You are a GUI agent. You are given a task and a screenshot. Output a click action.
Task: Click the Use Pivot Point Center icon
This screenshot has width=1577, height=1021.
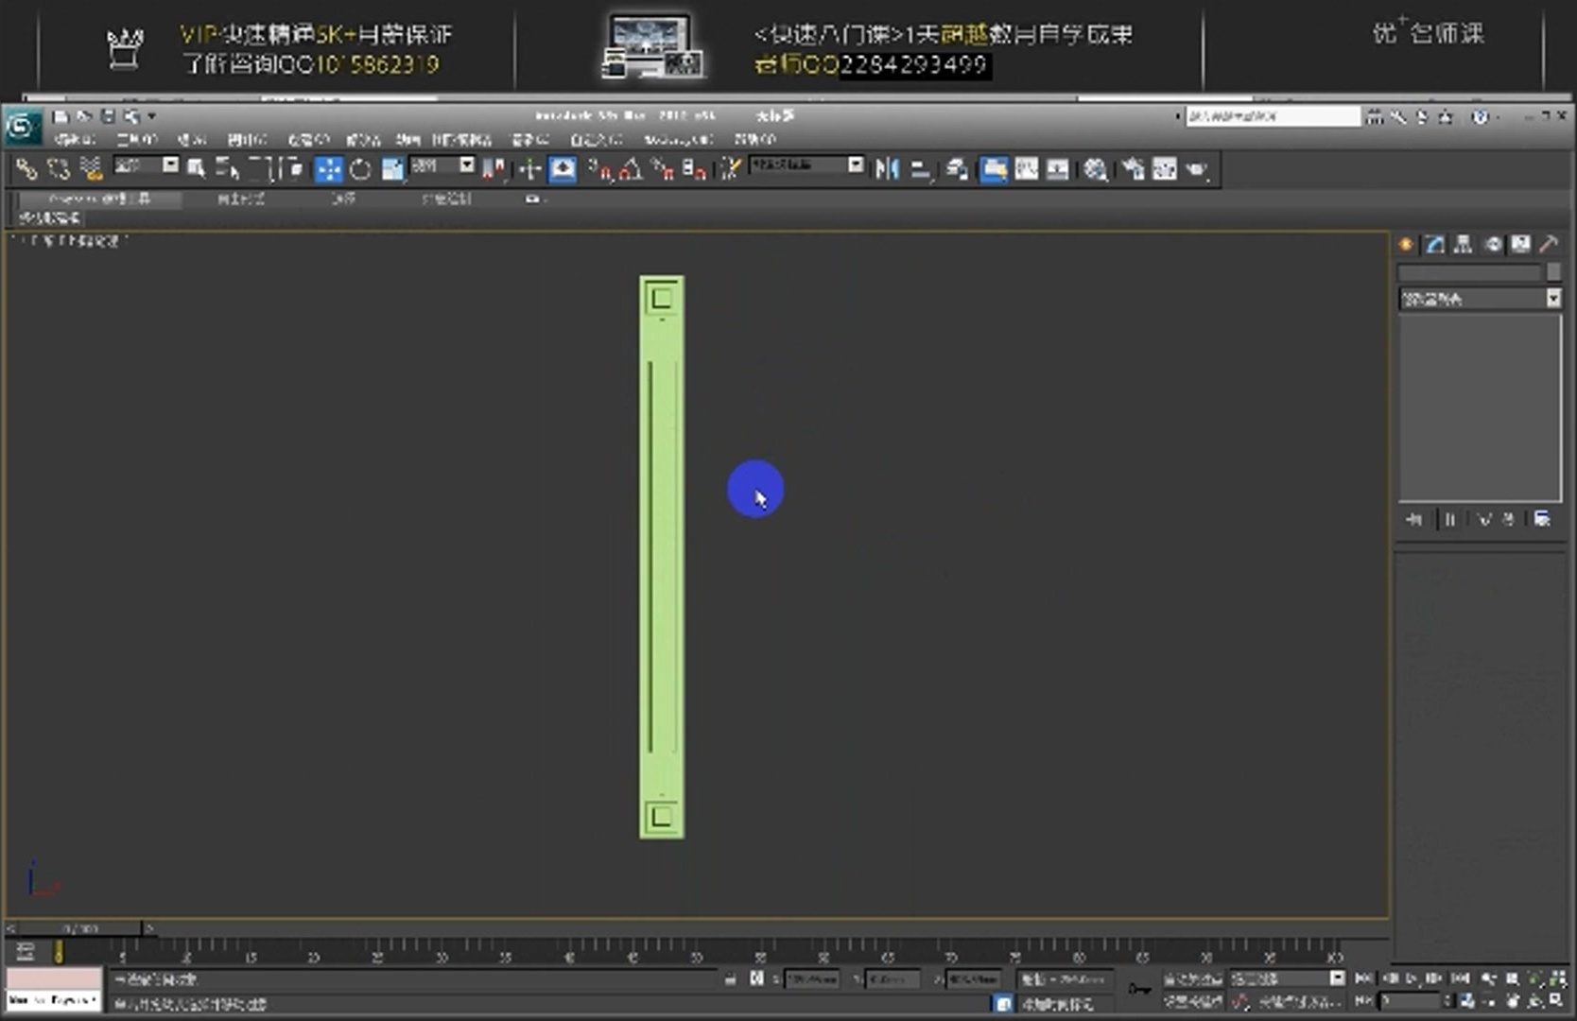494,169
